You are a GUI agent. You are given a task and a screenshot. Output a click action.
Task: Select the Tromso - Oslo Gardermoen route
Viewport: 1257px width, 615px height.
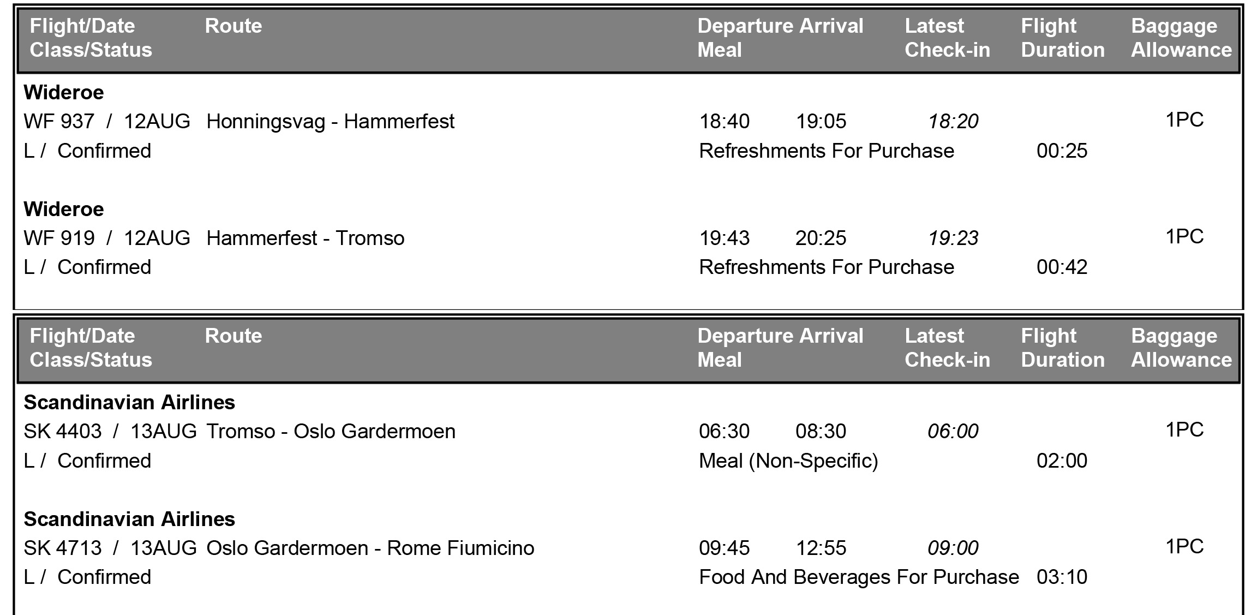[331, 431]
